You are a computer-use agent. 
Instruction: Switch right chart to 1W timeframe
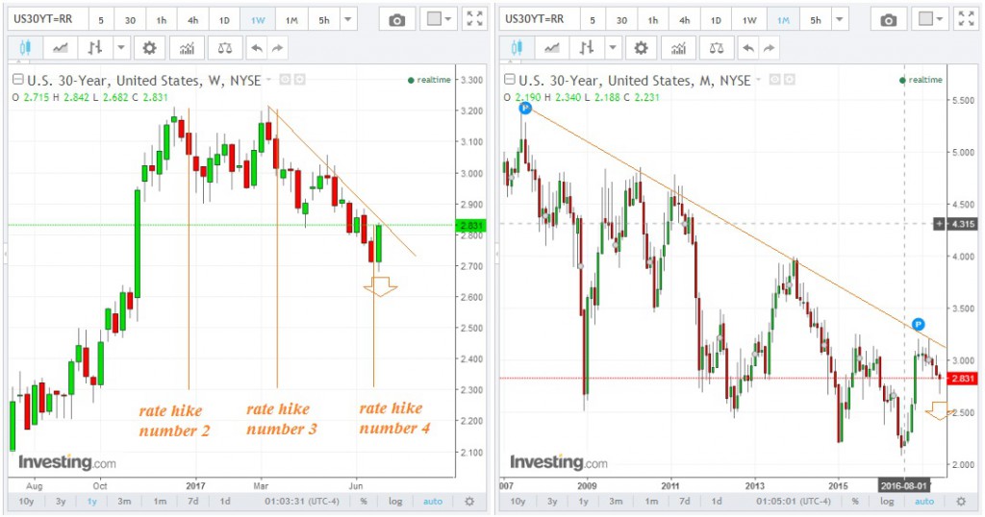pos(750,20)
